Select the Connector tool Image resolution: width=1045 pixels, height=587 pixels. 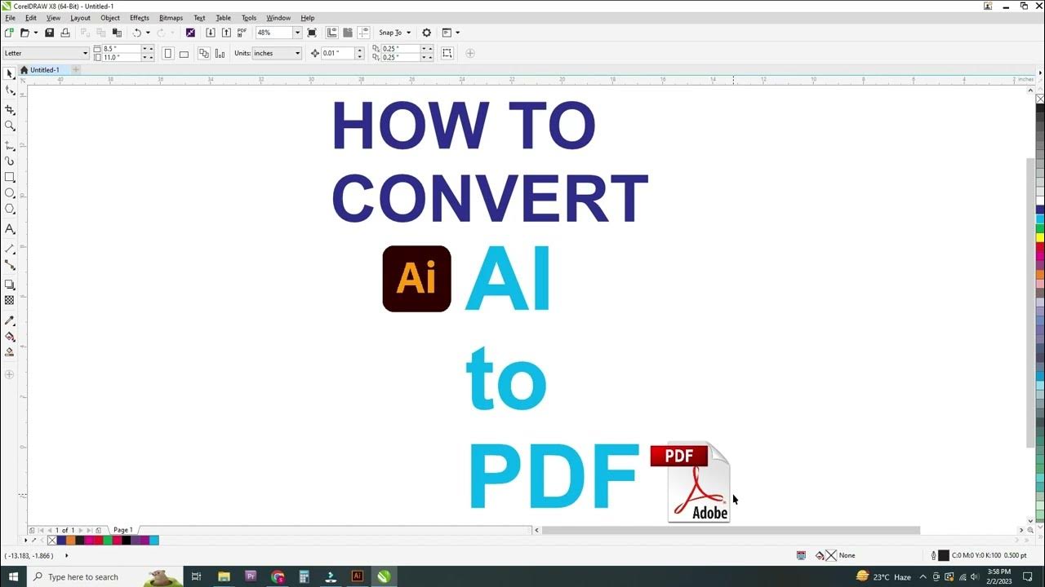10,265
